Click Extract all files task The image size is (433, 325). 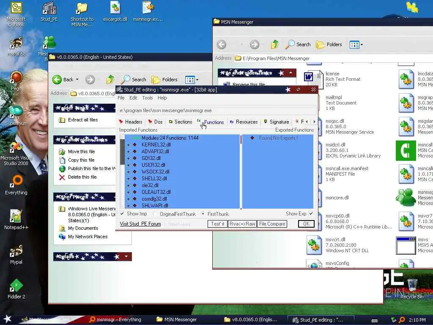point(83,120)
